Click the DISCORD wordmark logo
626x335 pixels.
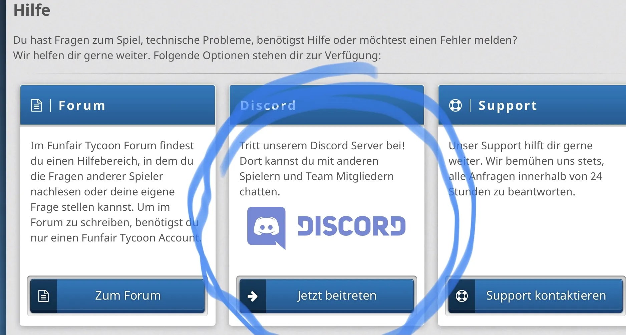point(351,226)
